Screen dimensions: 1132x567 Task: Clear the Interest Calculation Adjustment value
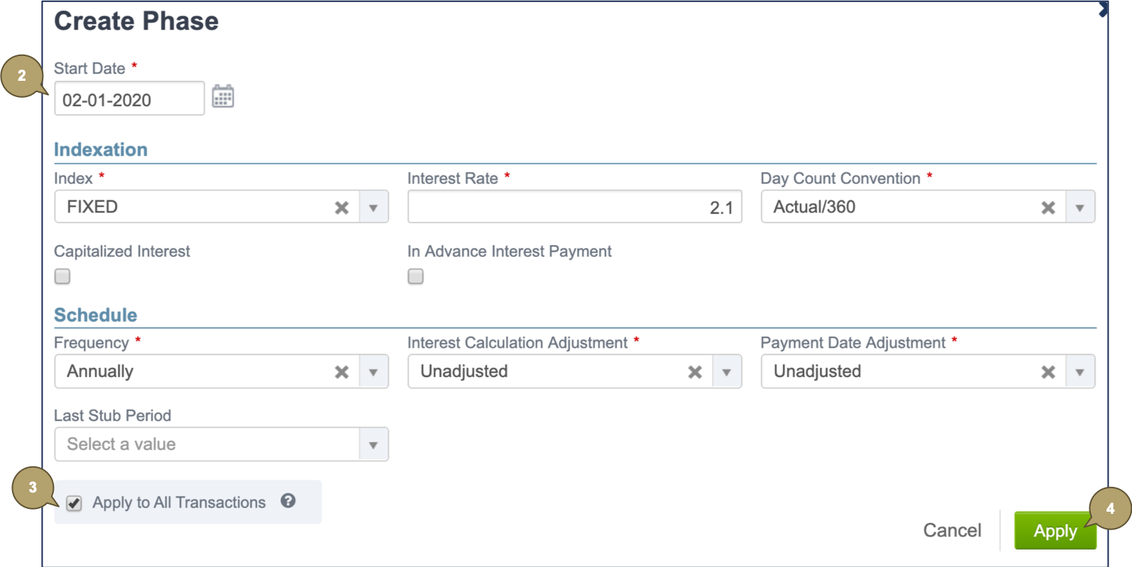point(695,372)
